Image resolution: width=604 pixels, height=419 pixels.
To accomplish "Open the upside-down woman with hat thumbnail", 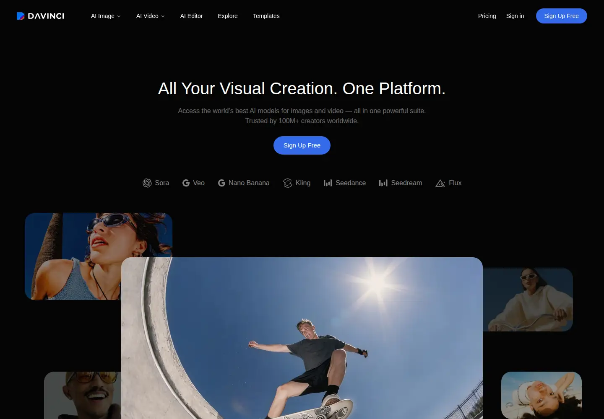I will point(542,395).
